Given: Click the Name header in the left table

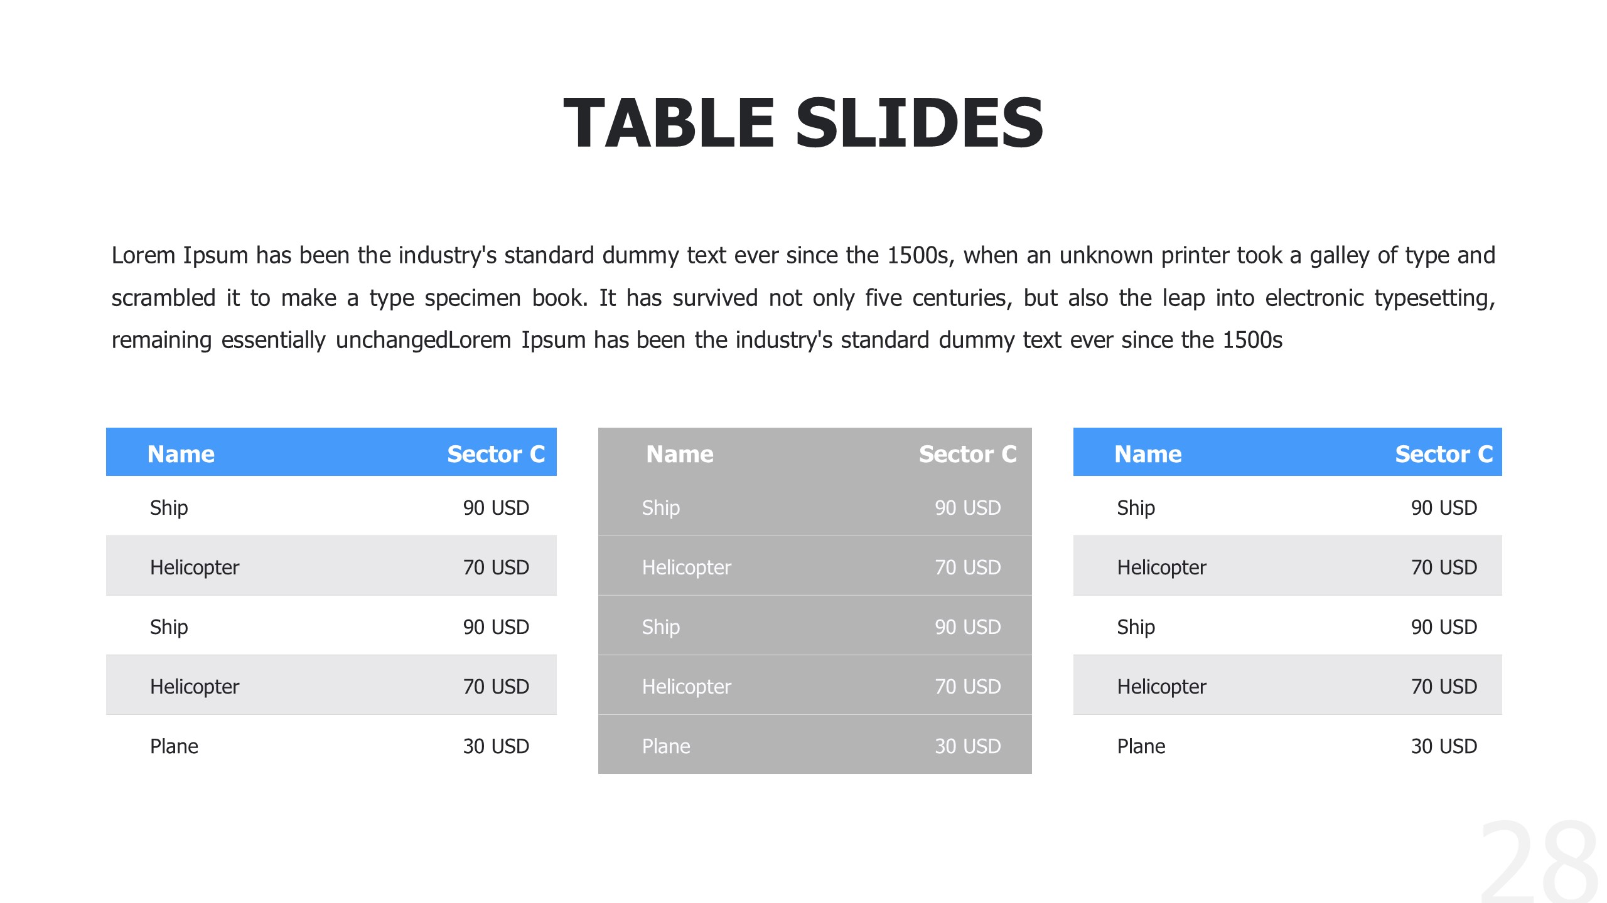Looking at the screenshot, I should [181, 454].
